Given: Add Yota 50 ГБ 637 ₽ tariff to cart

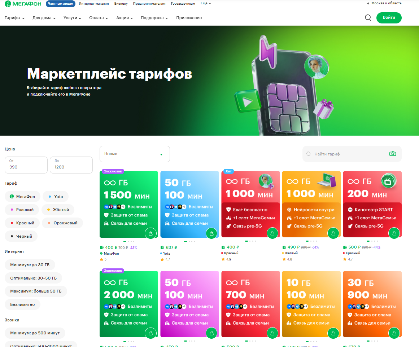Looking at the screenshot, I should pos(211,233).
